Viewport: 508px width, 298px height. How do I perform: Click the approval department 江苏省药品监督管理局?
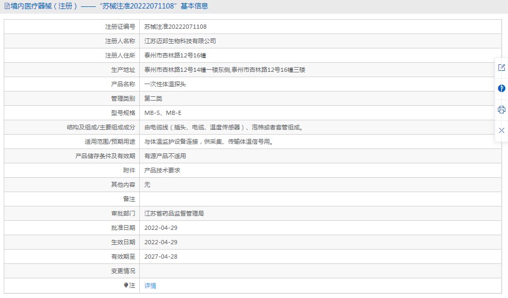click(x=174, y=213)
